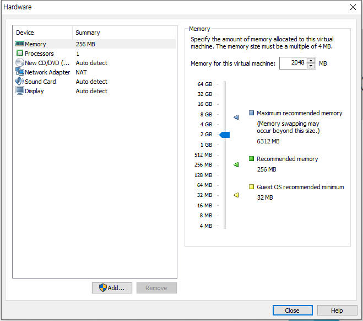This screenshot has width=363, height=321.
Task: Click the 32 GB label on slider scale
Action: tap(205, 94)
